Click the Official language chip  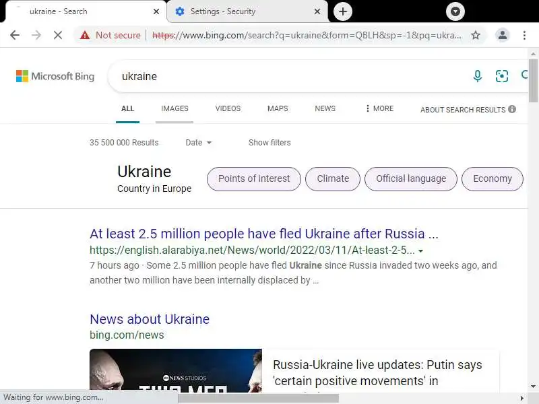click(411, 179)
